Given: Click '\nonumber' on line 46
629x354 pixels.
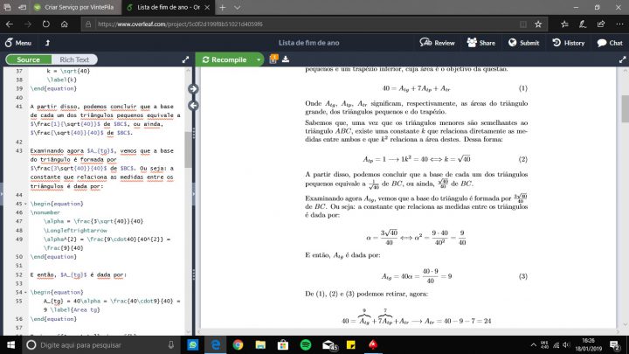Looking at the screenshot, I should click(x=45, y=212).
